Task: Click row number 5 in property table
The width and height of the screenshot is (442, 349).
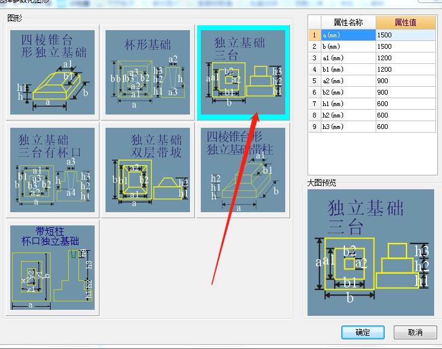Action: pyautogui.click(x=315, y=81)
